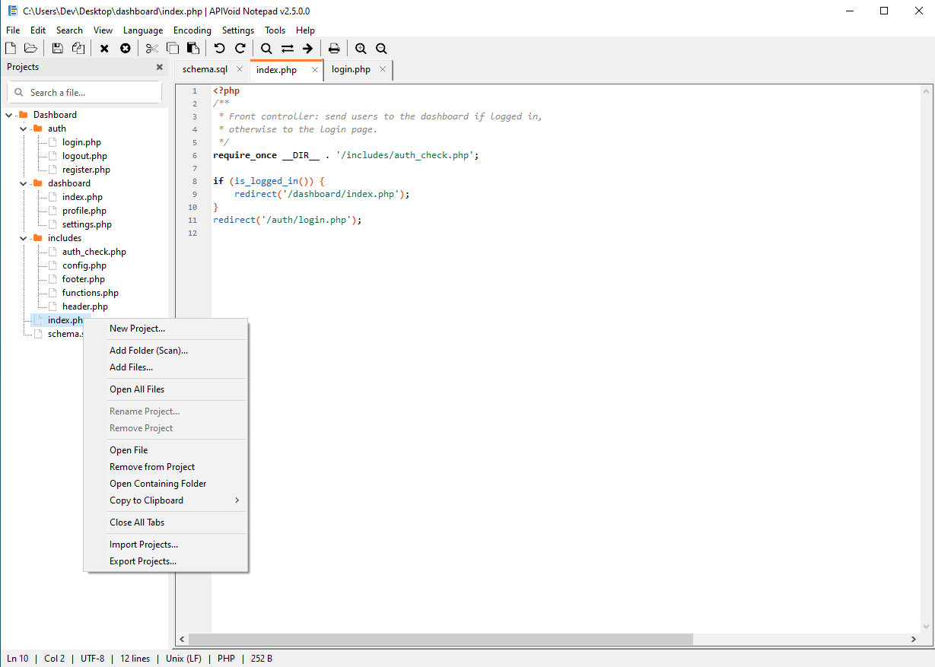This screenshot has height=667, width=935.
Task: Select Close All Tabs menu entry
Action: pyautogui.click(x=166, y=522)
